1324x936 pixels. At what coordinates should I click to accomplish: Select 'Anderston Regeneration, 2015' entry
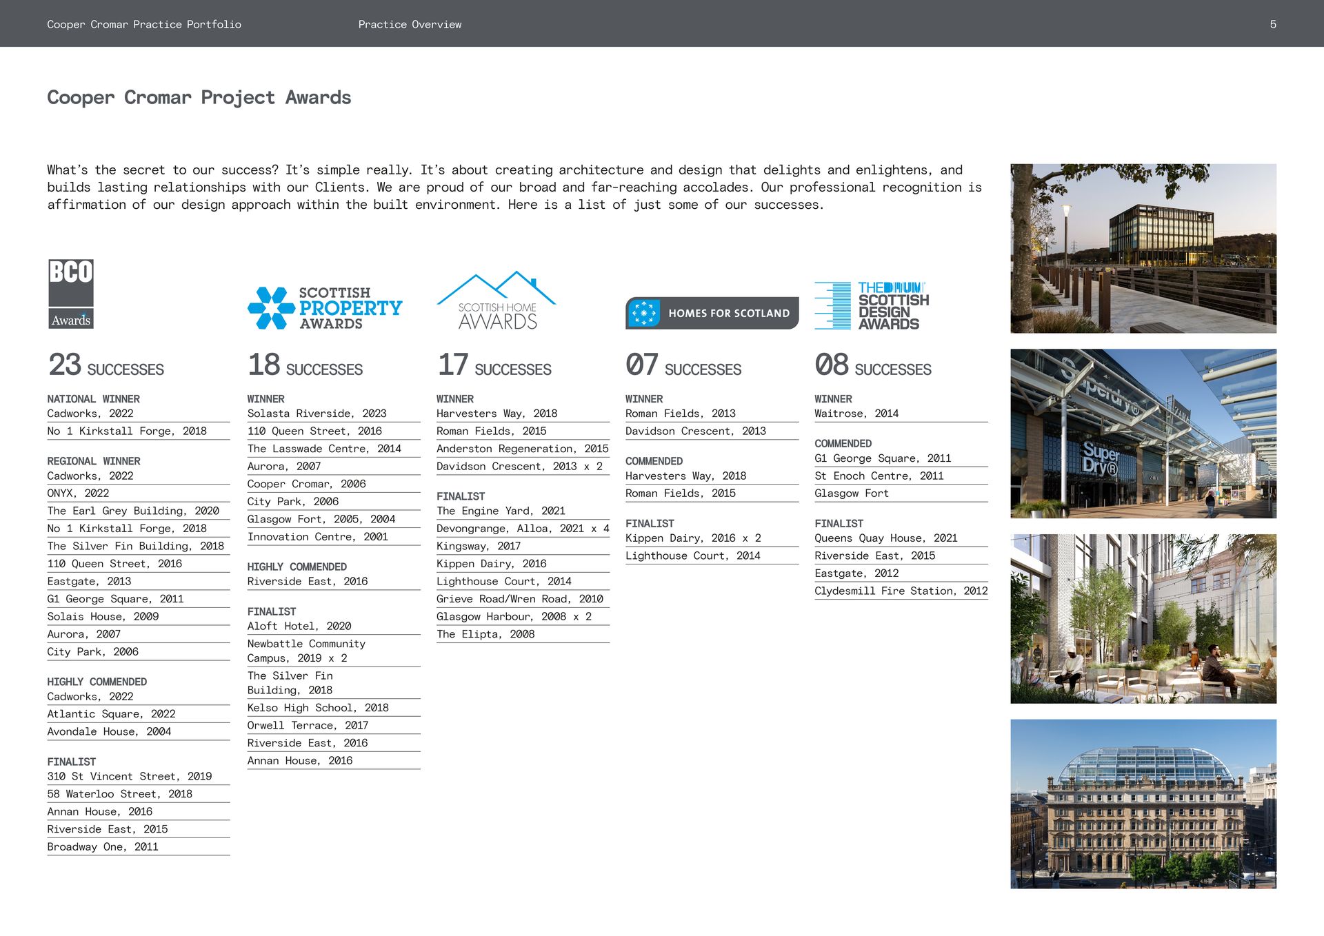[523, 449]
